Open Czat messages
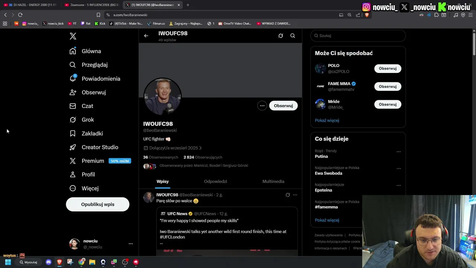The image size is (476, 268). (81, 106)
